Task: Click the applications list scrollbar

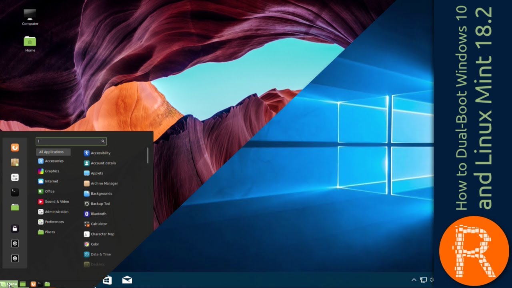Action: [148, 155]
